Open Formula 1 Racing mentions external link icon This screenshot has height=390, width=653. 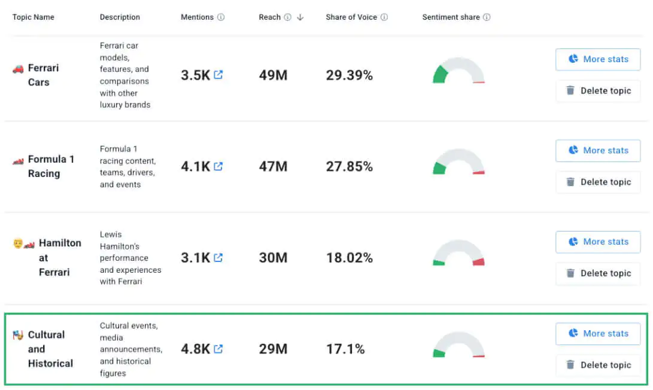tap(218, 166)
